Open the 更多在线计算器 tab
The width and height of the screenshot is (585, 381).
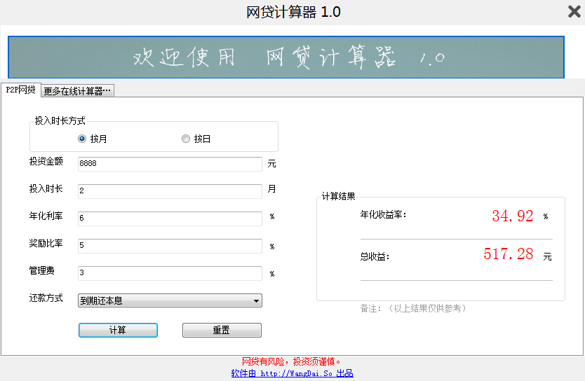(x=77, y=91)
